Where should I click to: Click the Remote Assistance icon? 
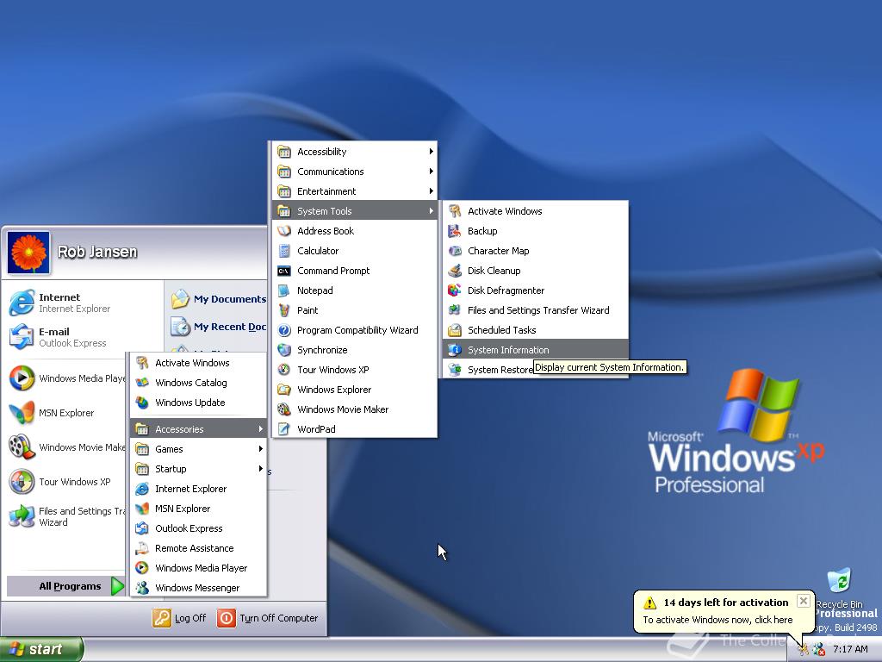point(142,548)
